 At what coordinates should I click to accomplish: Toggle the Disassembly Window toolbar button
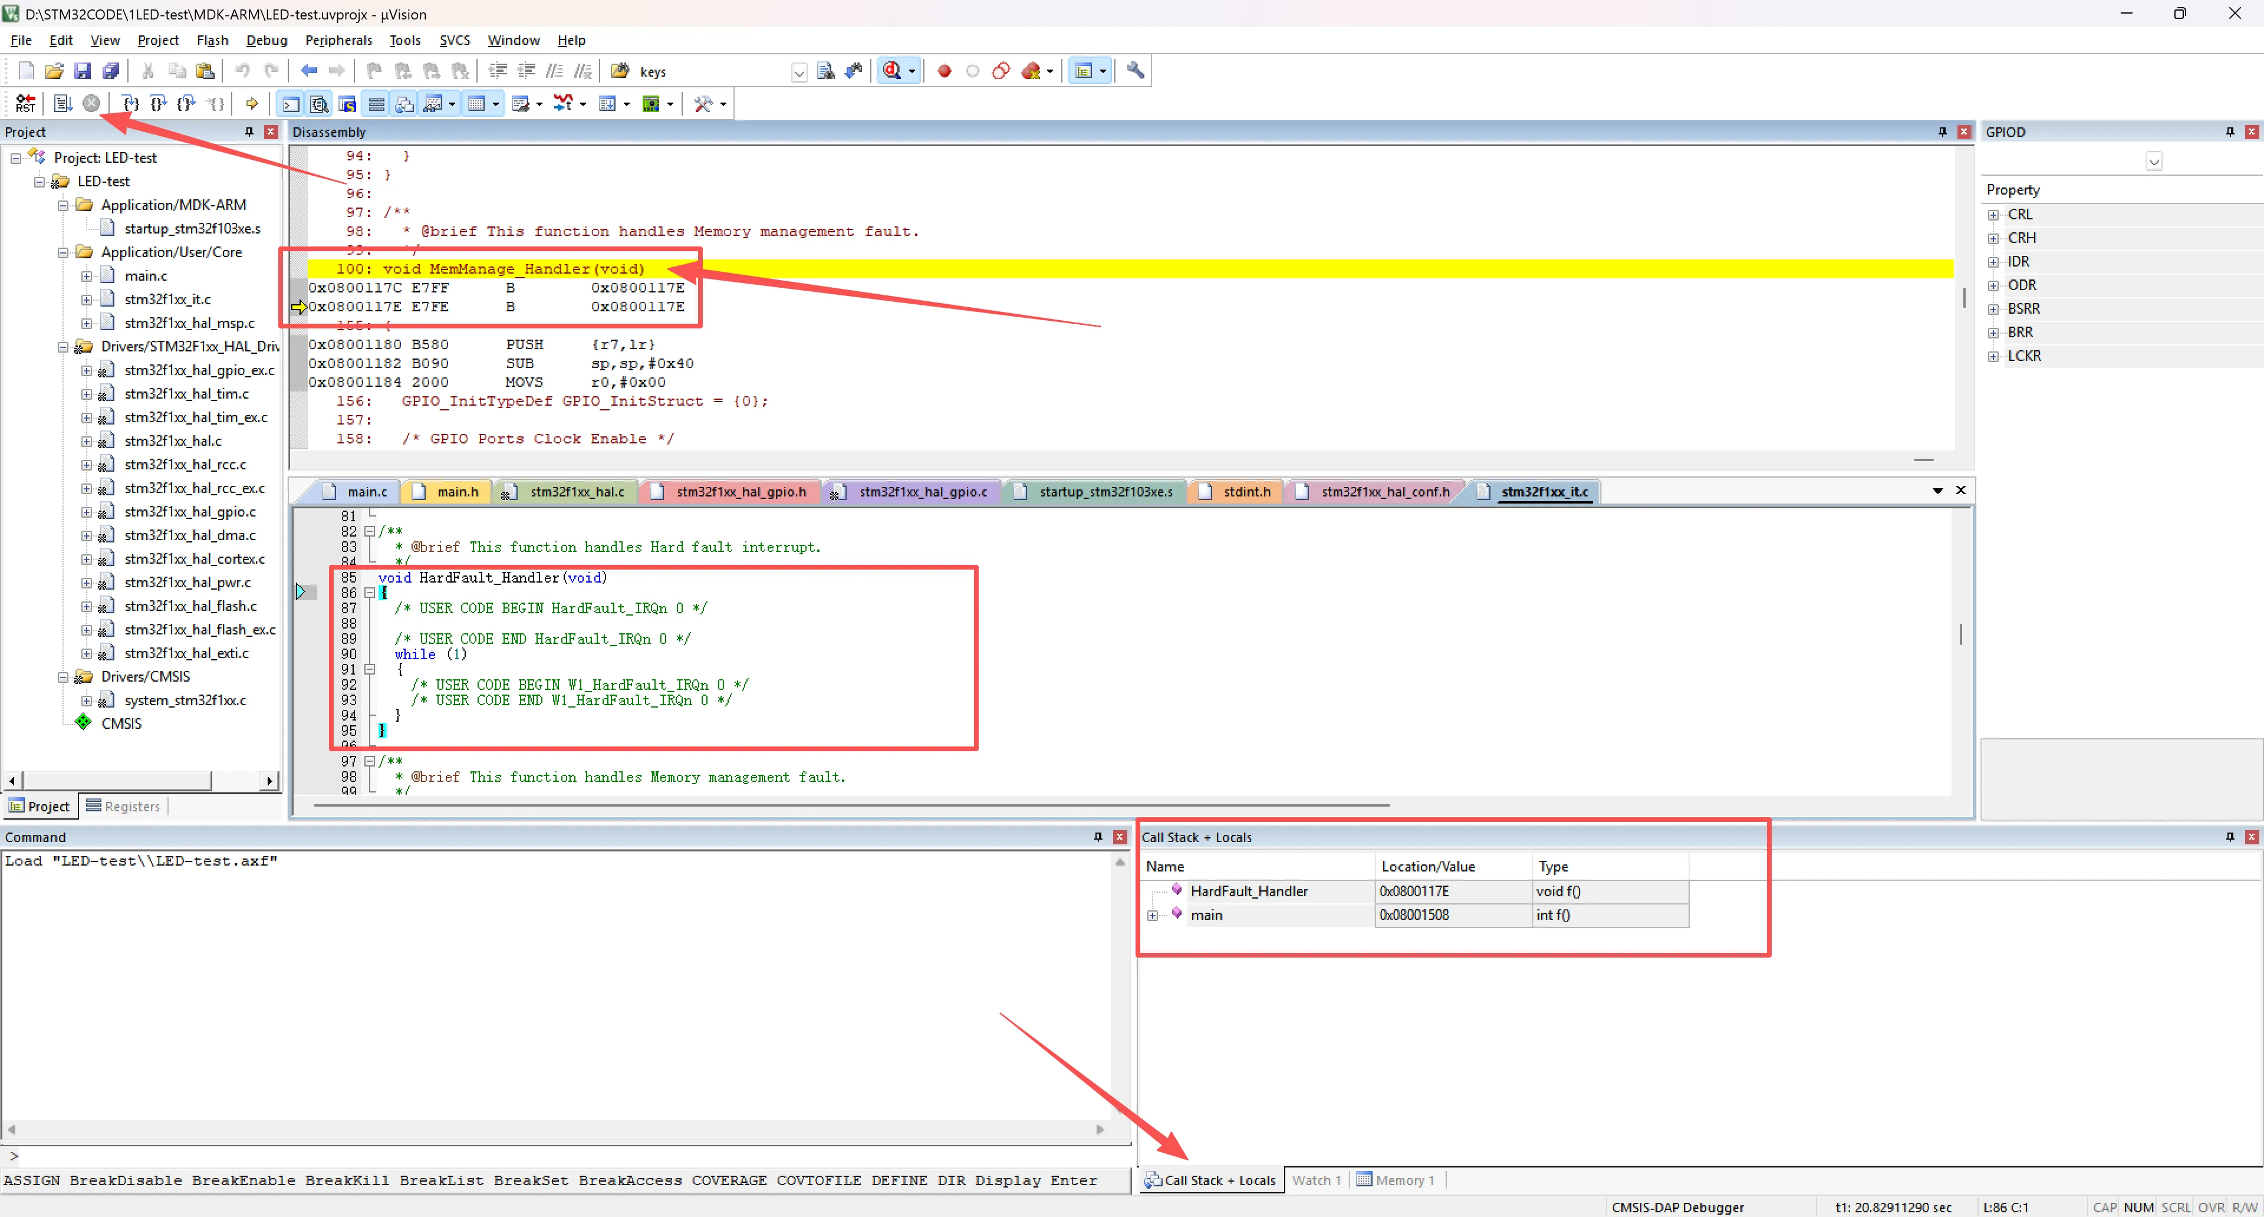tap(319, 104)
